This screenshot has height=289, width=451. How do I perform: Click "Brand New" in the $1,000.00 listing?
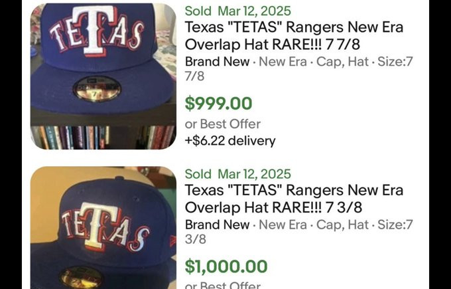coord(218,225)
